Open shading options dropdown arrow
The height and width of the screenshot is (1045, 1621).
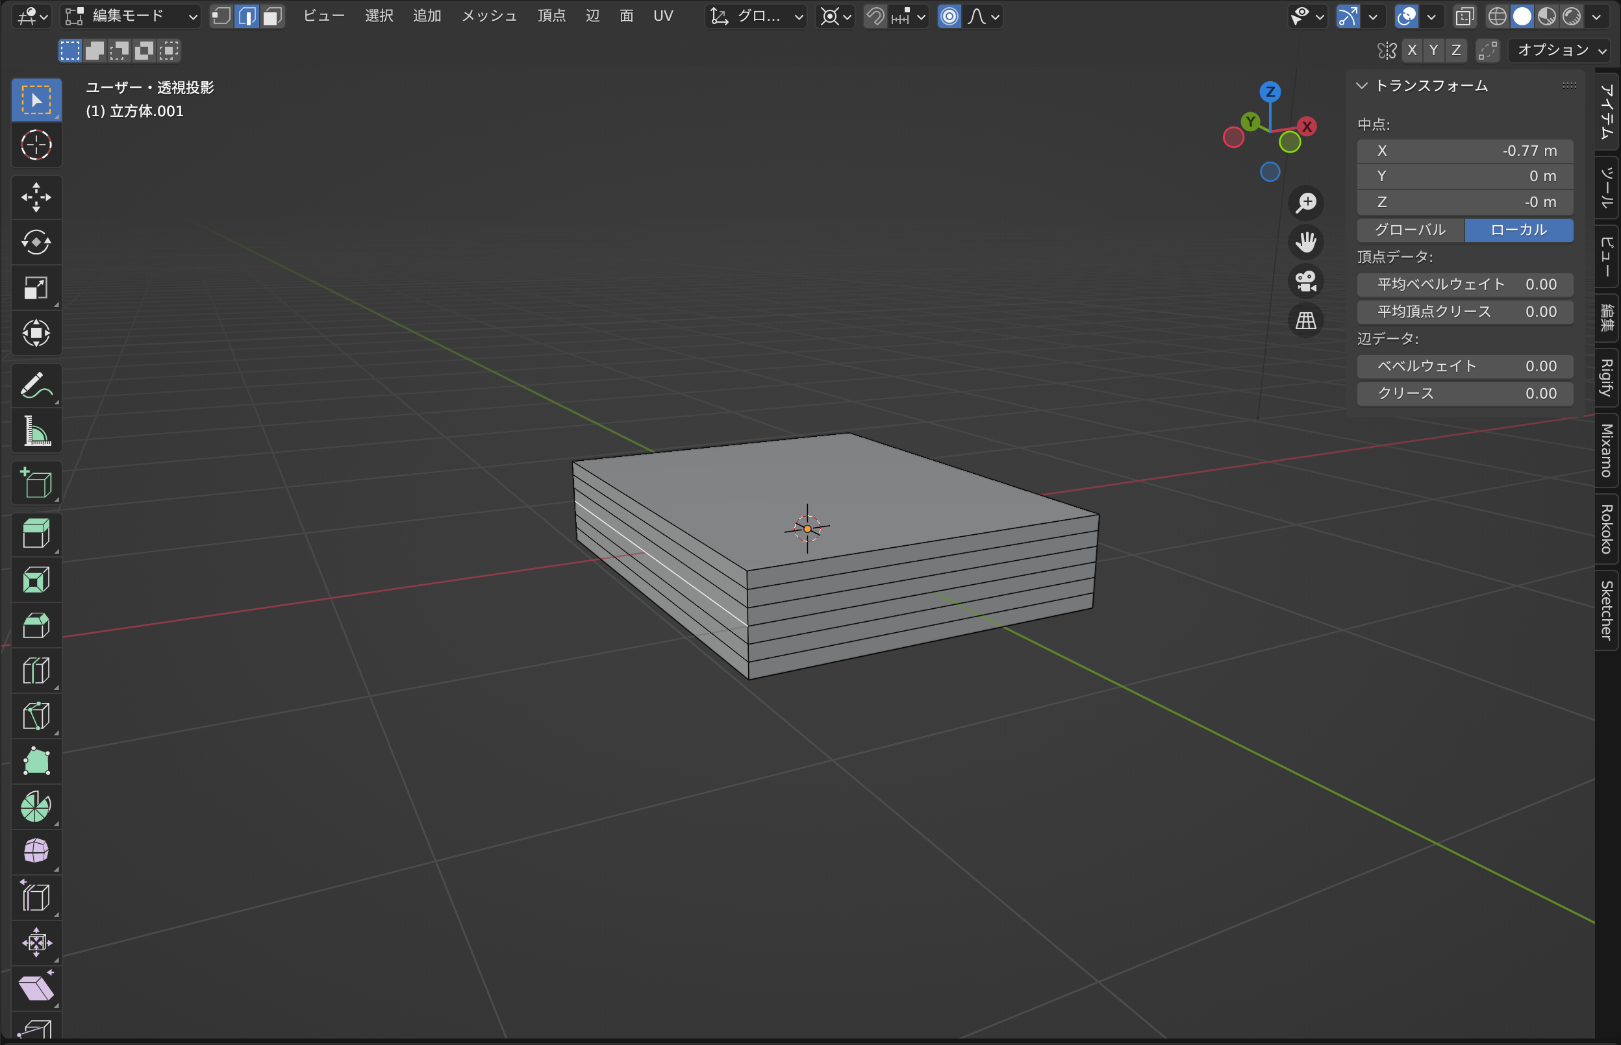(1596, 16)
